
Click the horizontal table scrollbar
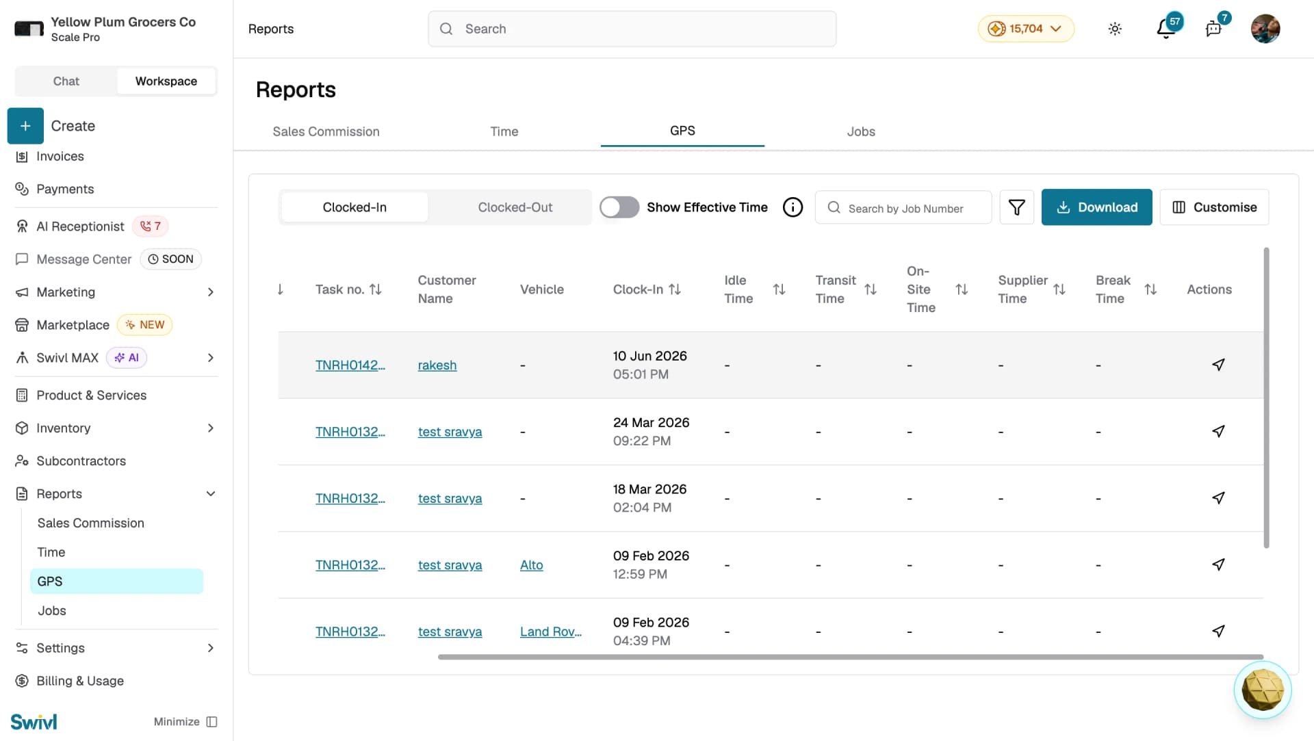click(x=850, y=657)
